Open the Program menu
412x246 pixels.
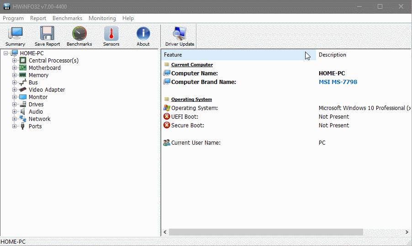tap(13, 18)
